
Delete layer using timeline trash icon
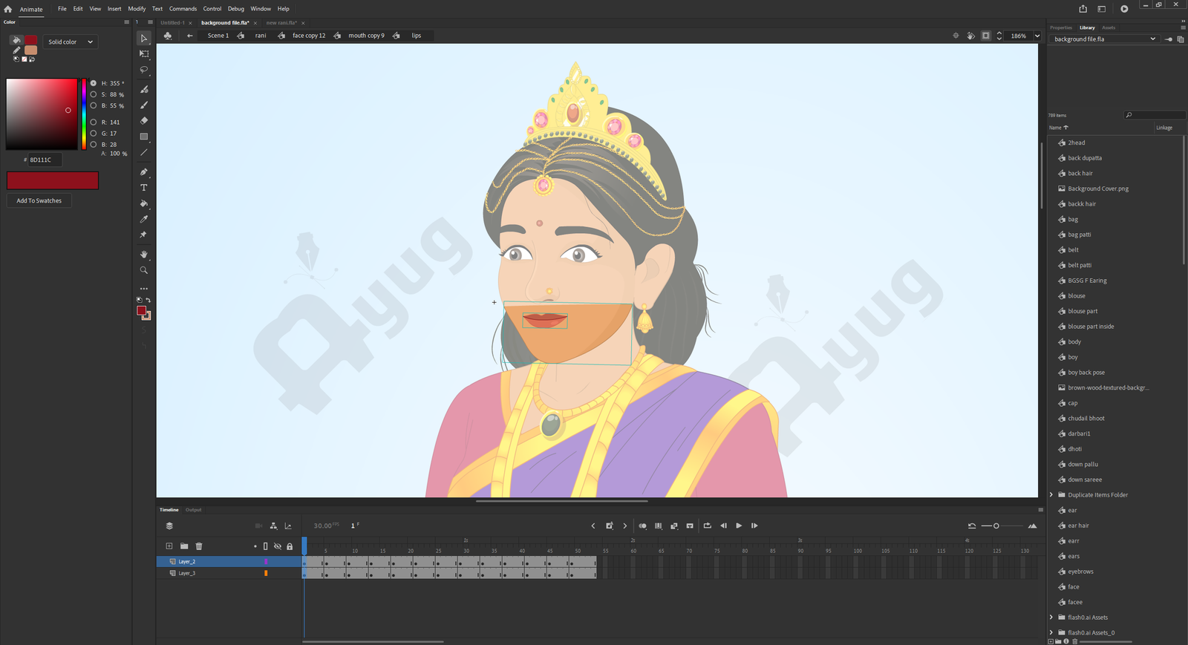(x=199, y=546)
